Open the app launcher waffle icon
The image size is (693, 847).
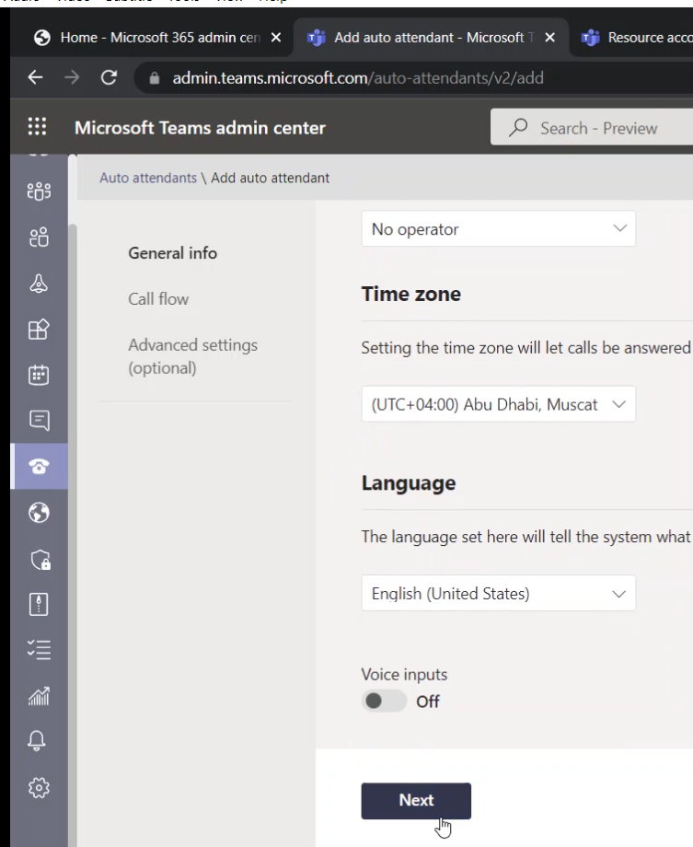[x=38, y=128]
